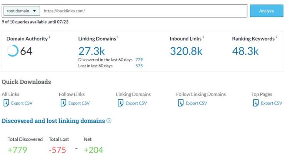Click the 9 of 10 queries available text

tap(35, 22)
